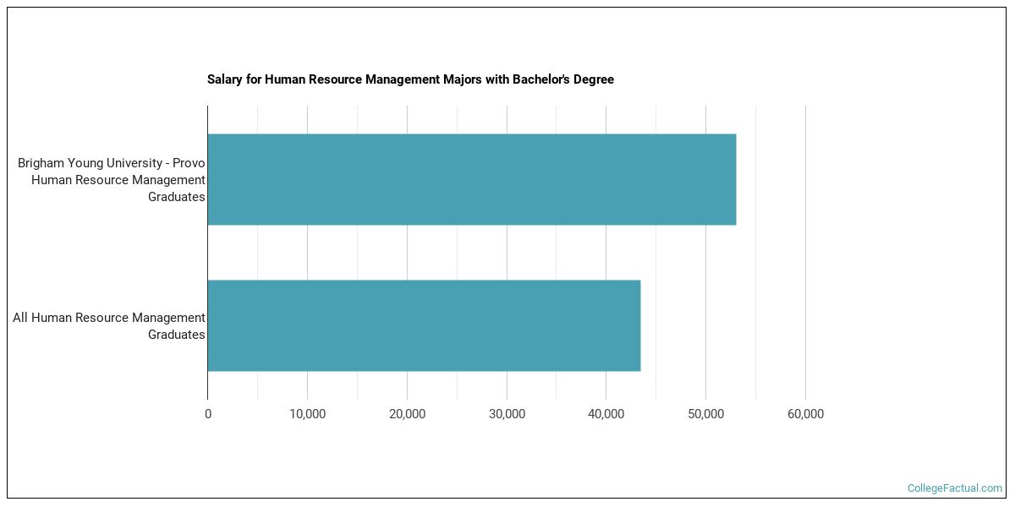Select the 30,000 tick label
This screenshot has height=507, width=1015.
(507, 413)
